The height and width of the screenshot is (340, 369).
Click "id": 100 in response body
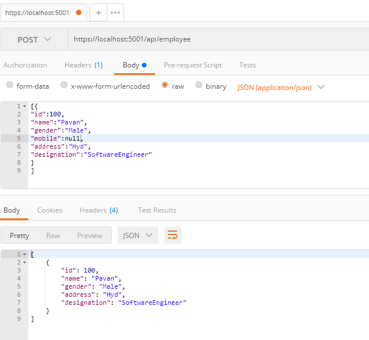(80, 270)
